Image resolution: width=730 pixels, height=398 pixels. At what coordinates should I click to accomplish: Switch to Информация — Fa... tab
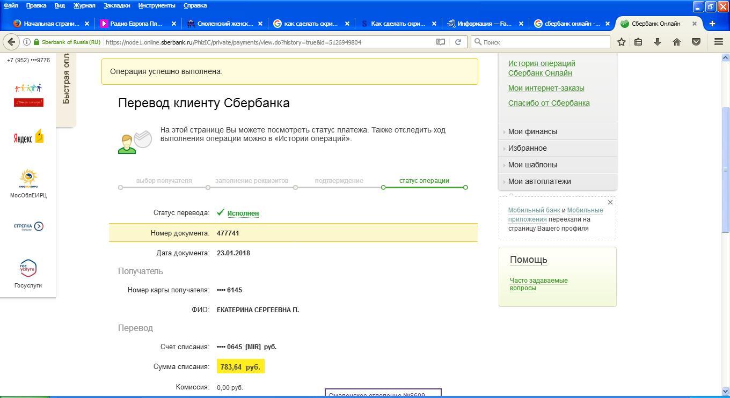[x=485, y=24]
